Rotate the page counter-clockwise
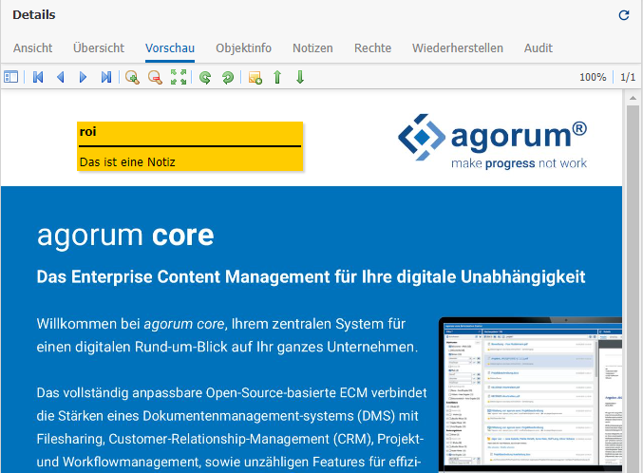Image resolution: width=643 pixels, height=473 pixels. tap(205, 77)
